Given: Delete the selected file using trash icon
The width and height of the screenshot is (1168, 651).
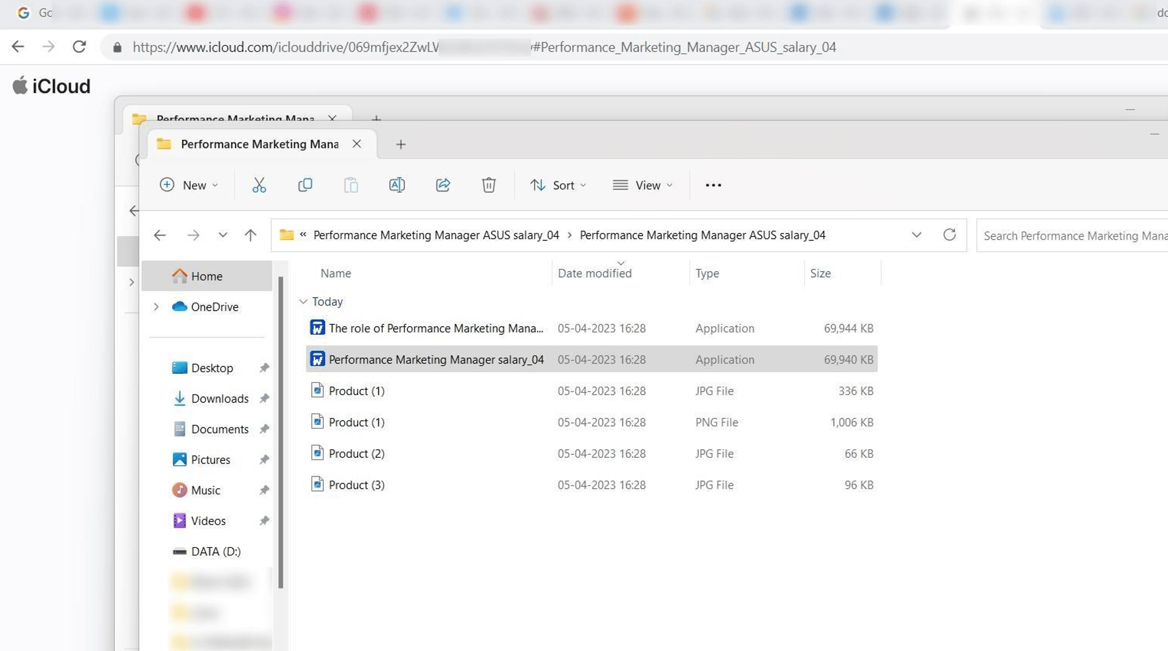Looking at the screenshot, I should [x=489, y=184].
